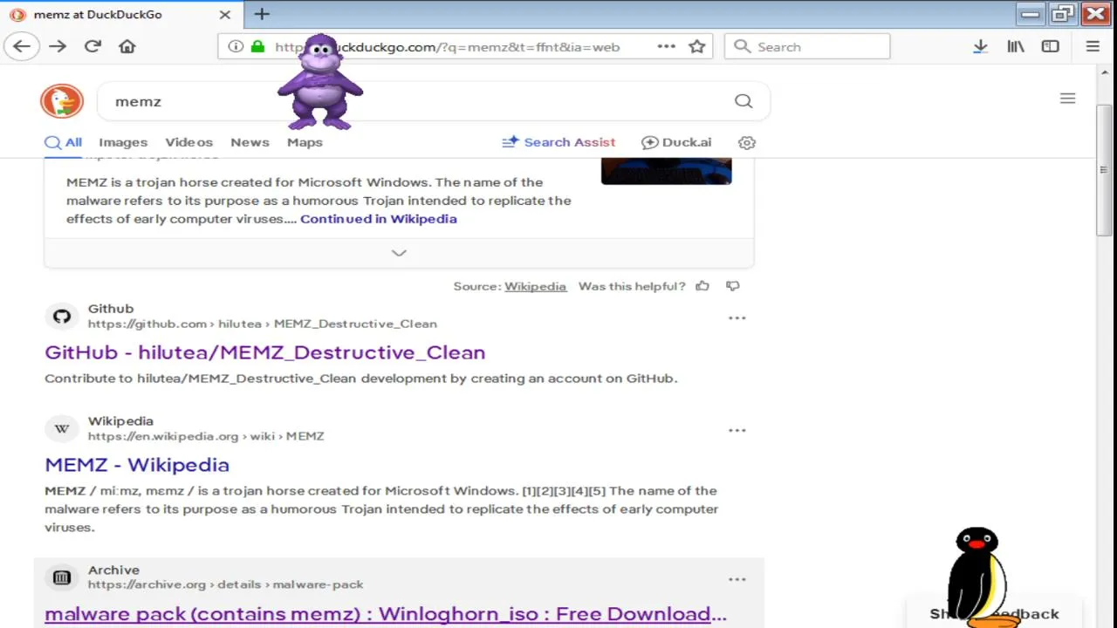Image resolution: width=1117 pixels, height=628 pixels.
Task: Click the GitHub favicon next to result
Action: (x=61, y=316)
